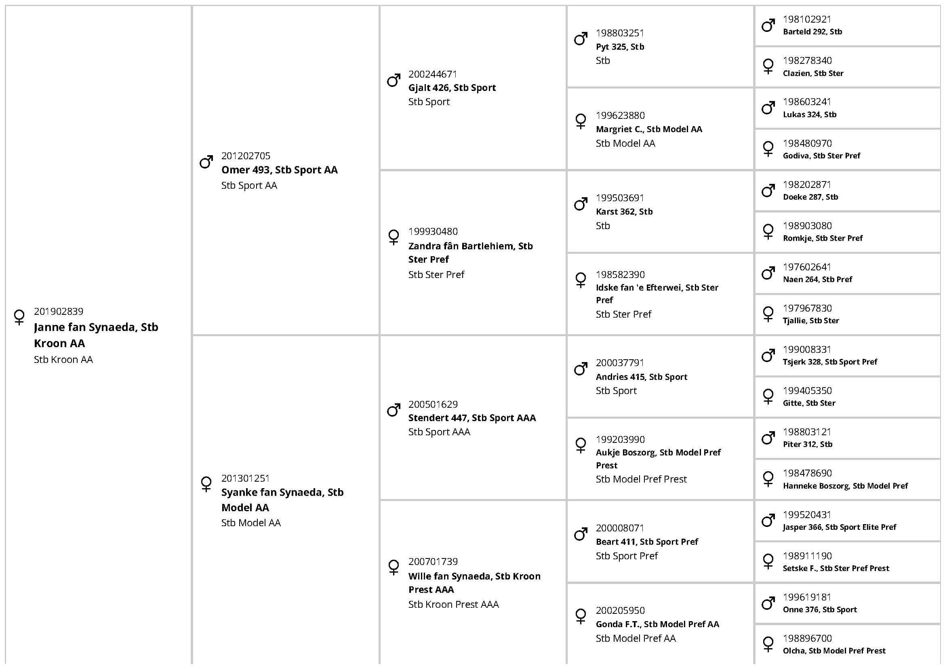Click the male symbol beside Omer 493
This screenshot has width=945, height=668.
coord(206,162)
